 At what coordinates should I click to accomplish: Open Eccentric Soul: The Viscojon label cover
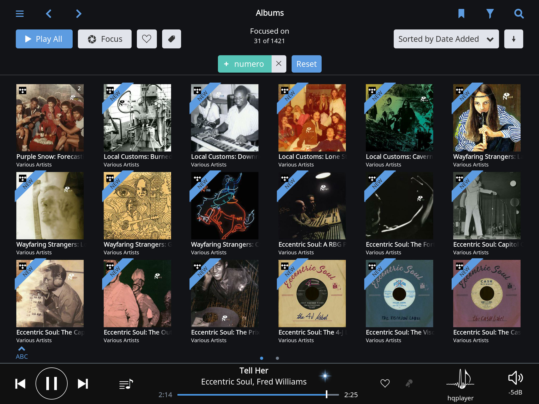tap(400, 294)
